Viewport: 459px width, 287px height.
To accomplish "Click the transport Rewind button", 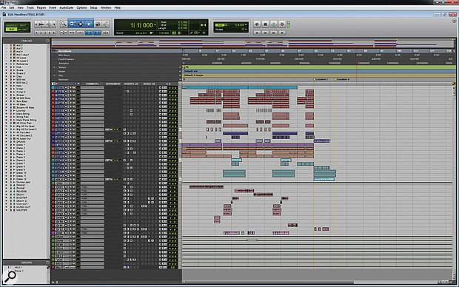I will [265, 33].
